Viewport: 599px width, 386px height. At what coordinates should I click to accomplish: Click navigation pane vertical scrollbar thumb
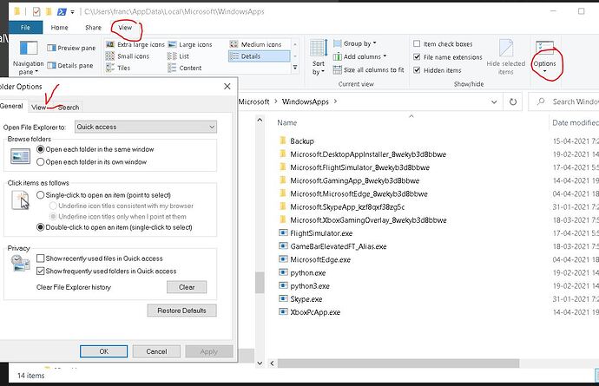[x=260, y=283]
